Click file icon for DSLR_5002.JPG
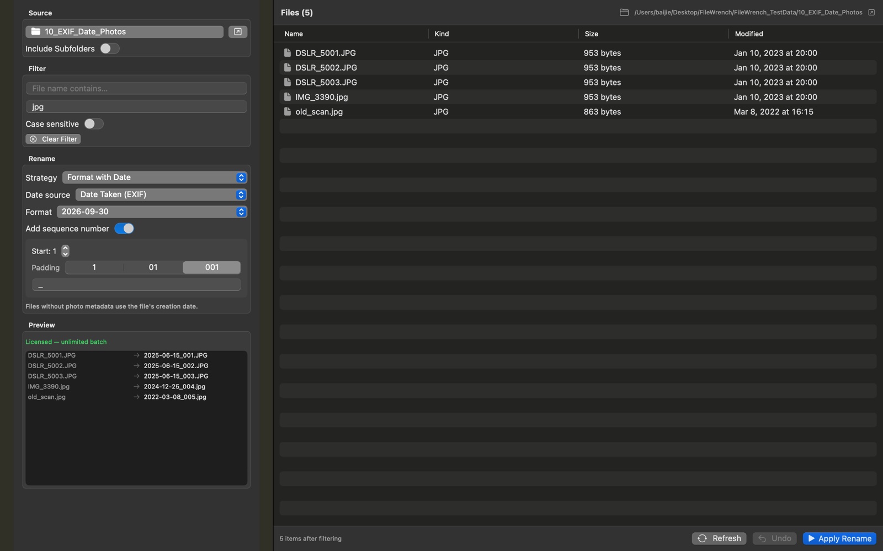The image size is (883, 551). click(x=288, y=68)
